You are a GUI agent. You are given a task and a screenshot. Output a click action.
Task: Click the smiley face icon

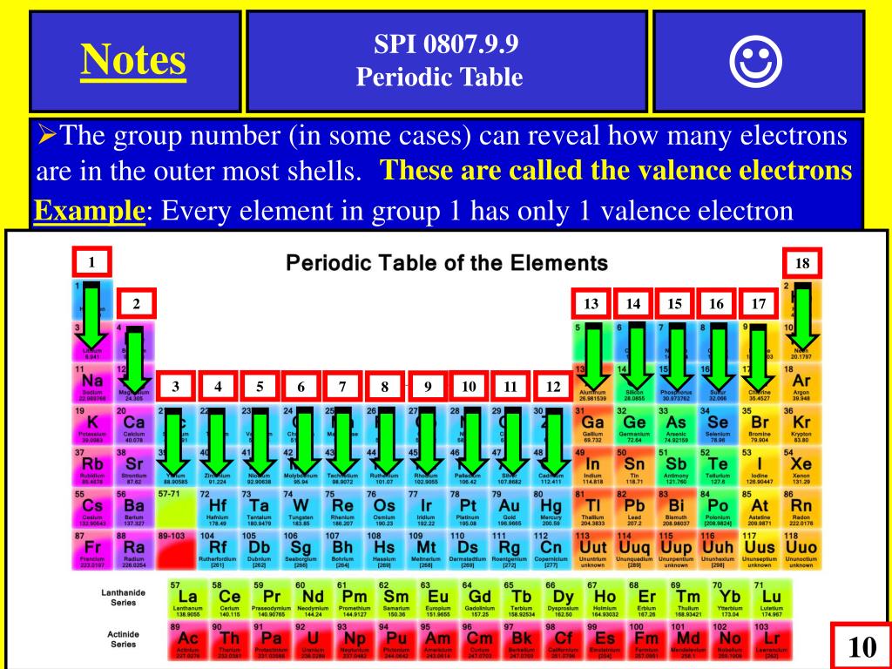click(x=755, y=62)
